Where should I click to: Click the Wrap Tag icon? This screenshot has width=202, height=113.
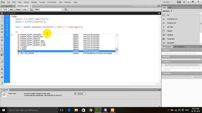click(2, 66)
